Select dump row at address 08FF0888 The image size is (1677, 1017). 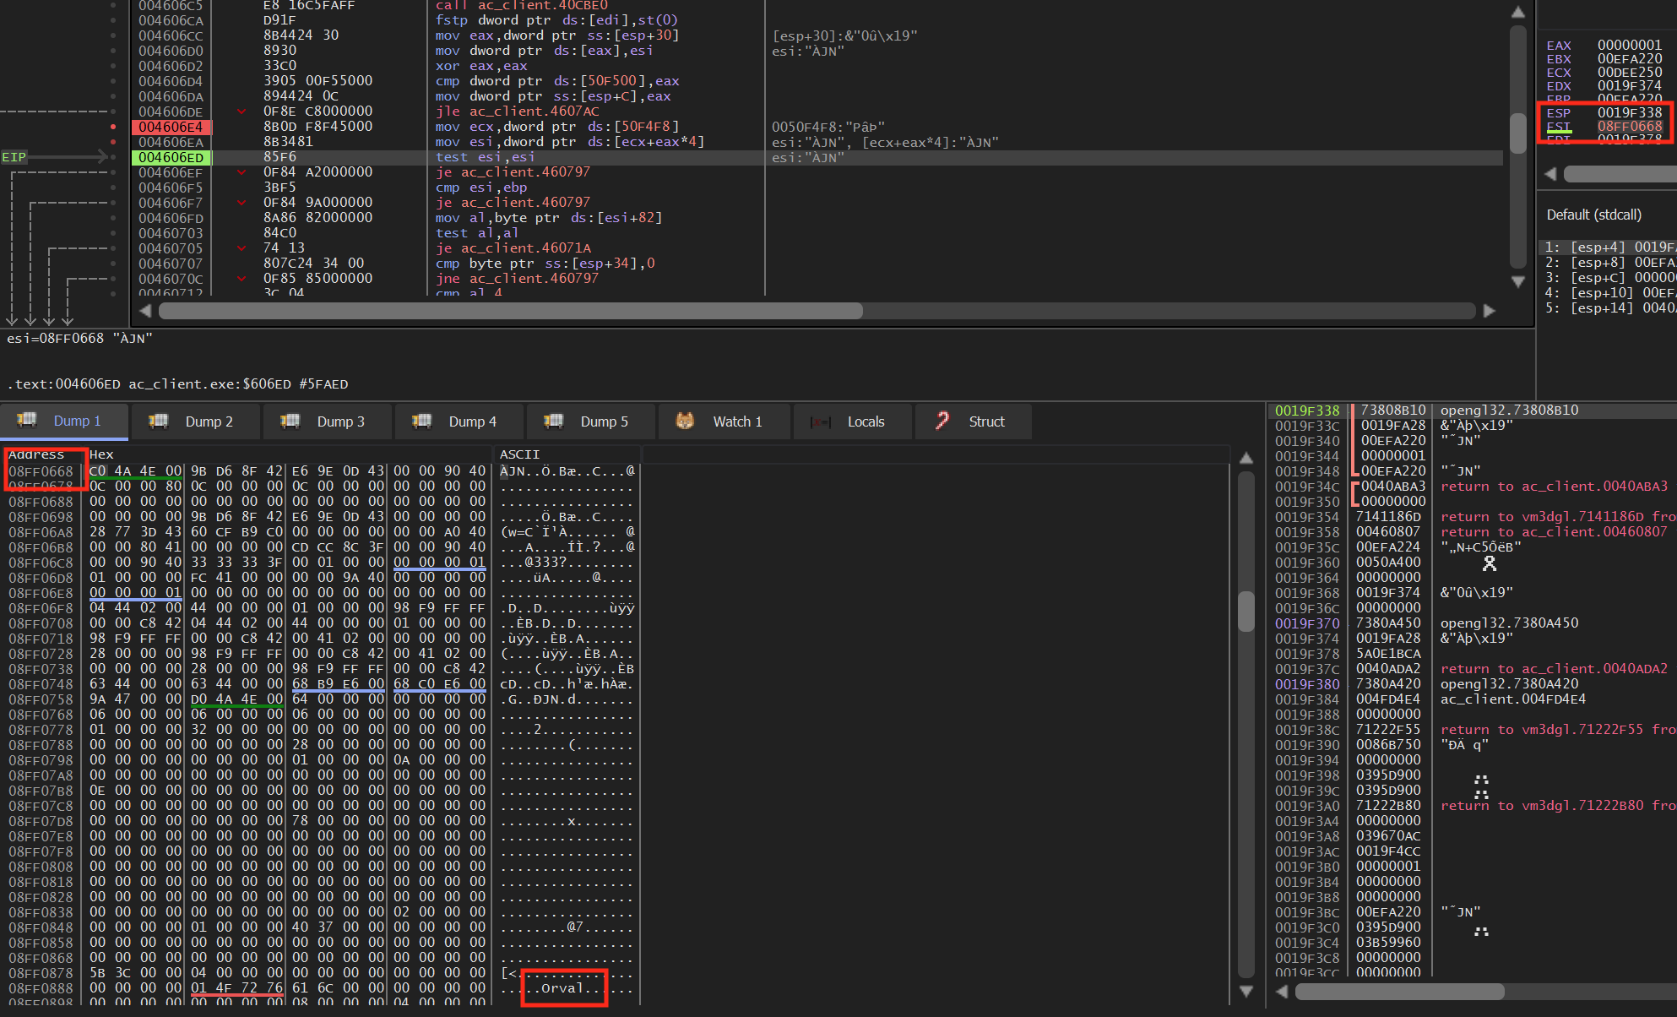click(x=321, y=988)
